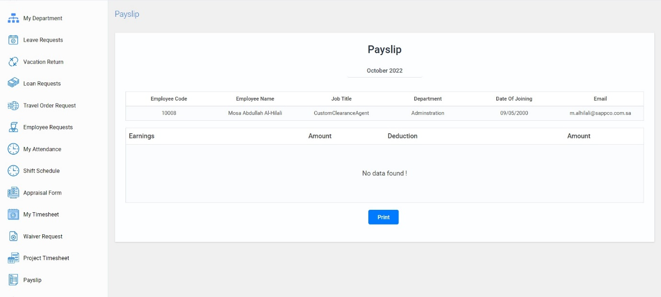Image resolution: width=661 pixels, height=297 pixels.
Task: Click the Payslip breadcrumb link
Action: click(126, 14)
